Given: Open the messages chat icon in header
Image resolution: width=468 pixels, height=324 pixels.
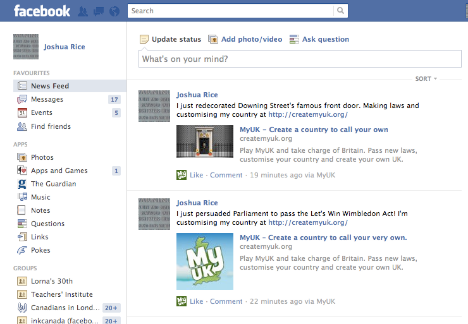Looking at the screenshot, I should [99, 11].
